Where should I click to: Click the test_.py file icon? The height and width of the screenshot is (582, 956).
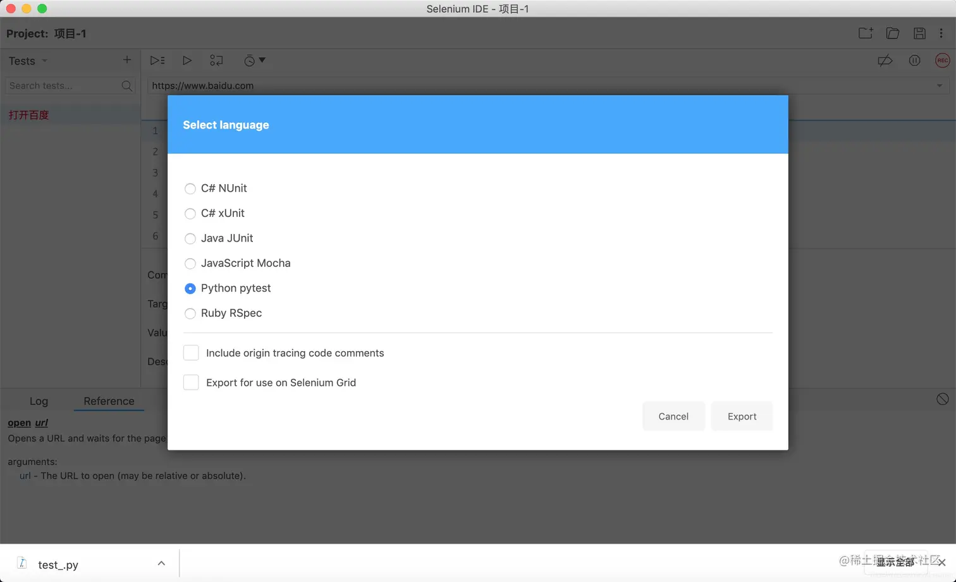pyautogui.click(x=21, y=563)
